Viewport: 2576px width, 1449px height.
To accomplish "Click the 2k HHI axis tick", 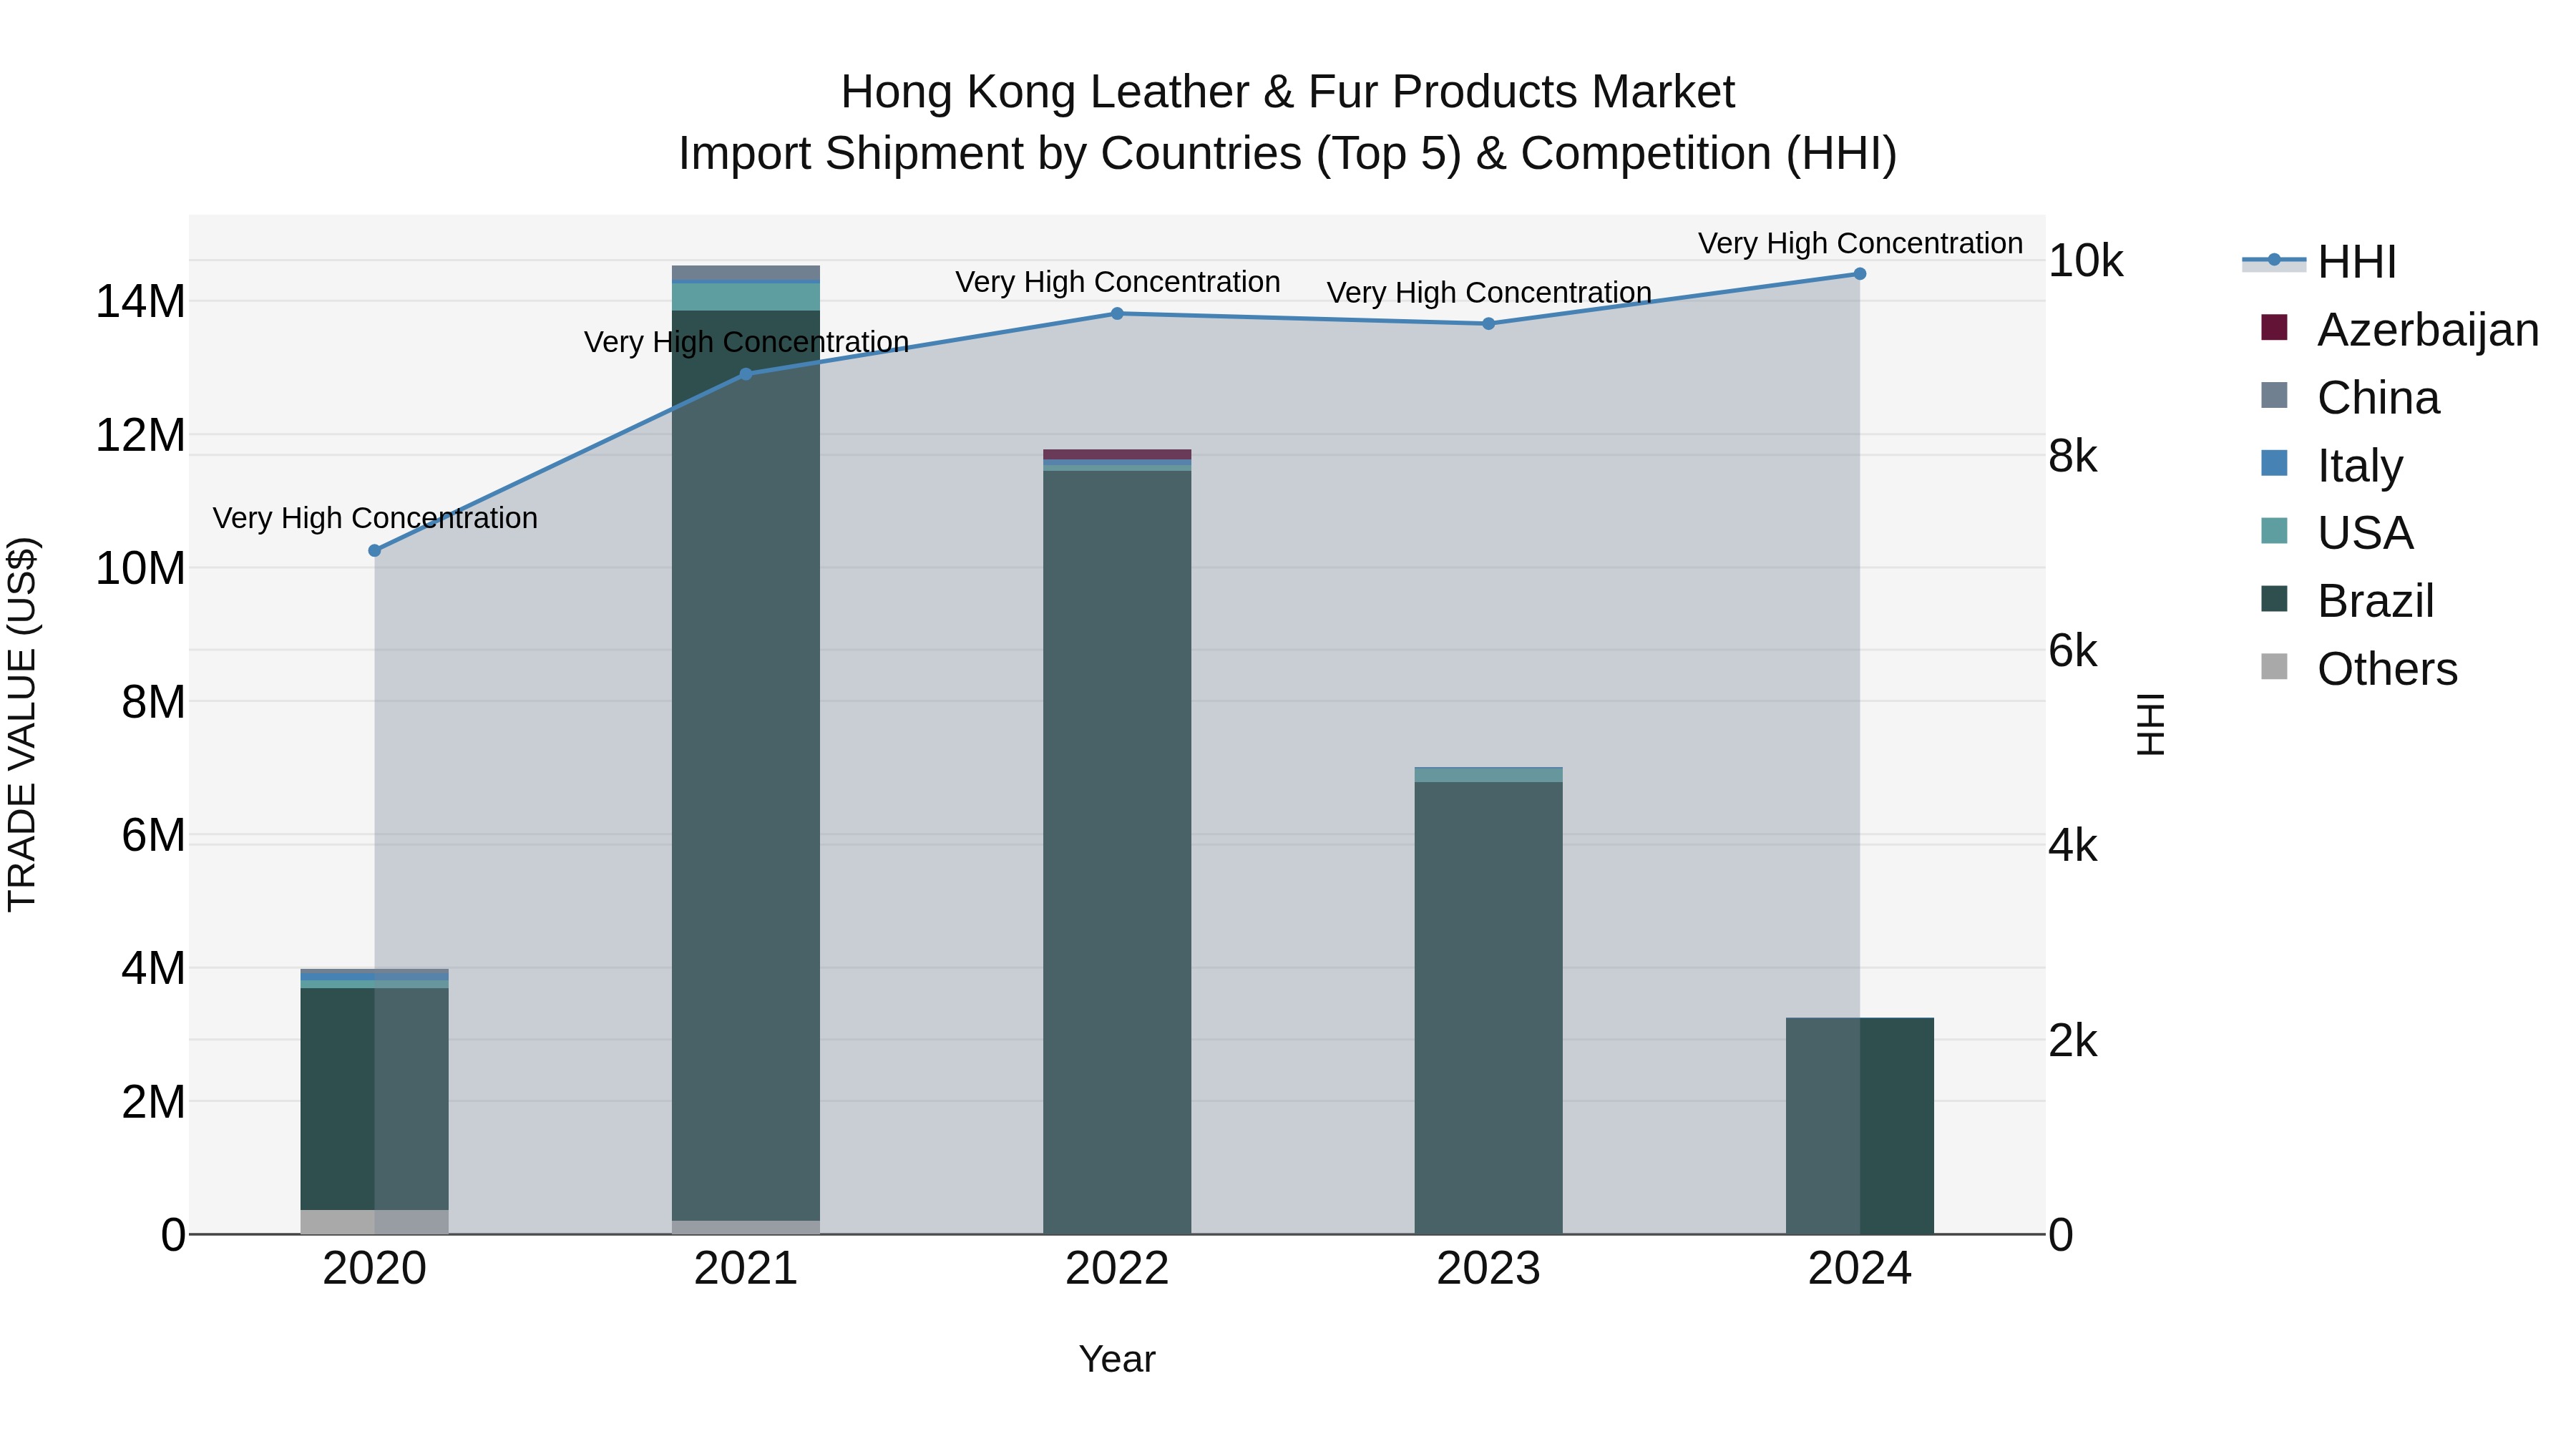I will [2072, 1041].
